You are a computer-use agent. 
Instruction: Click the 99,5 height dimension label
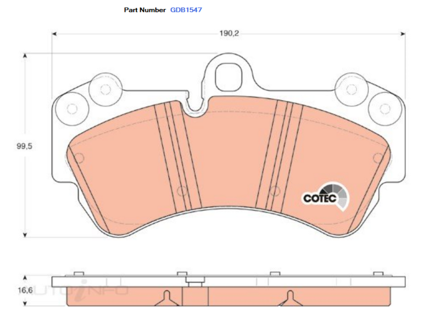coord(23,145)
